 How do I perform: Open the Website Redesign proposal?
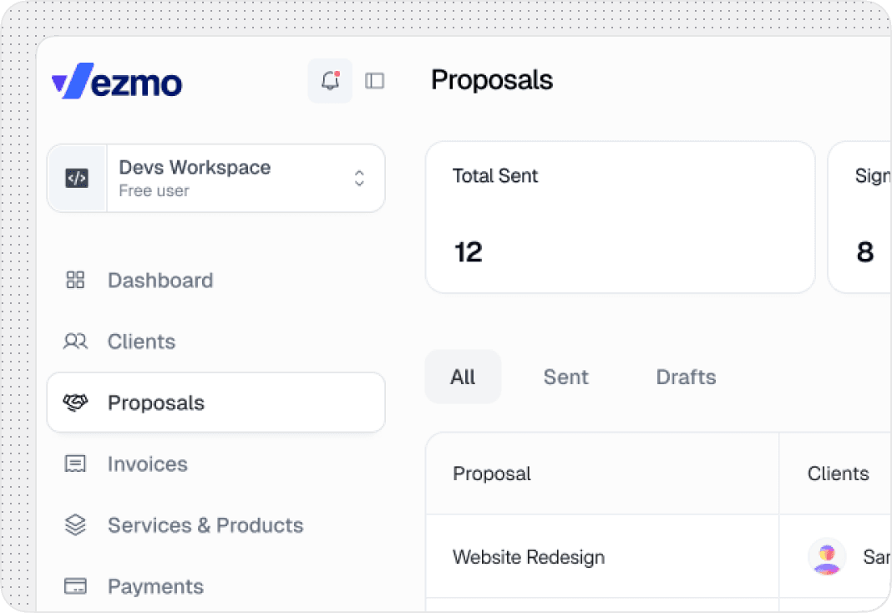[528, 557]
